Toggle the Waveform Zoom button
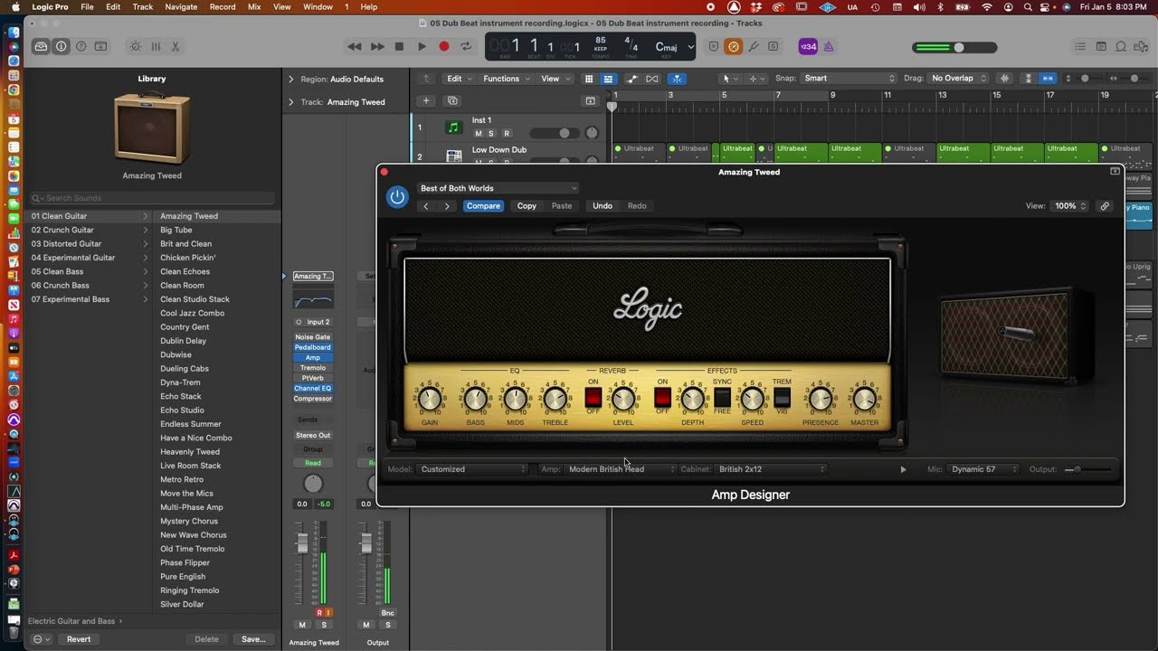Viewport: 1158px width, 651px height. click(1005, 79)
